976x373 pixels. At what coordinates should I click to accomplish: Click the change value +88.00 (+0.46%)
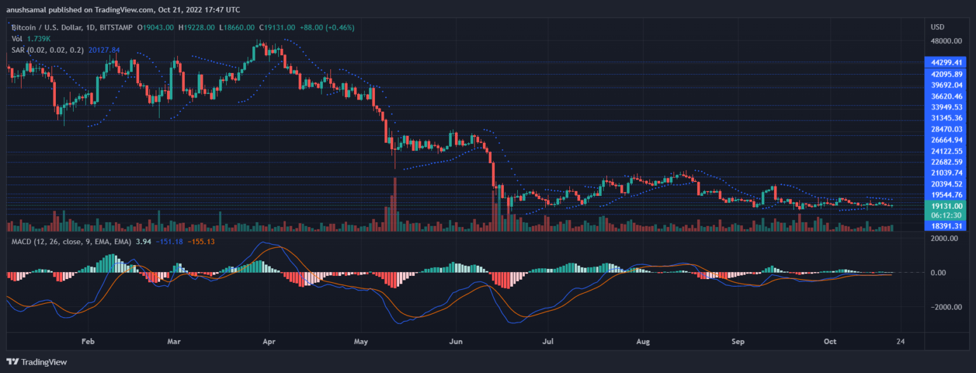(x=327, y=27)
